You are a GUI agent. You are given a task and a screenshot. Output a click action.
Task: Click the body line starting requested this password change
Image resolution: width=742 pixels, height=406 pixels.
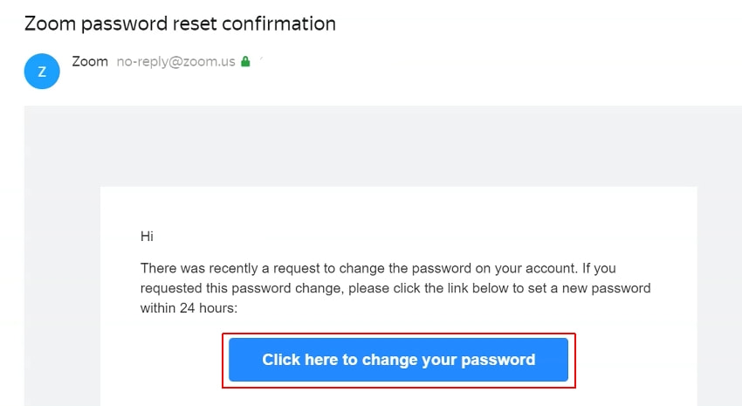(x=395, y=288)
